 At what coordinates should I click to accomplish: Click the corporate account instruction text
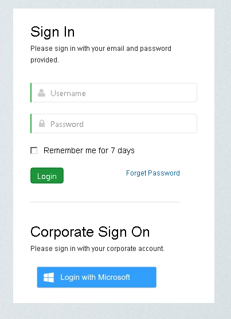point(97,249)
